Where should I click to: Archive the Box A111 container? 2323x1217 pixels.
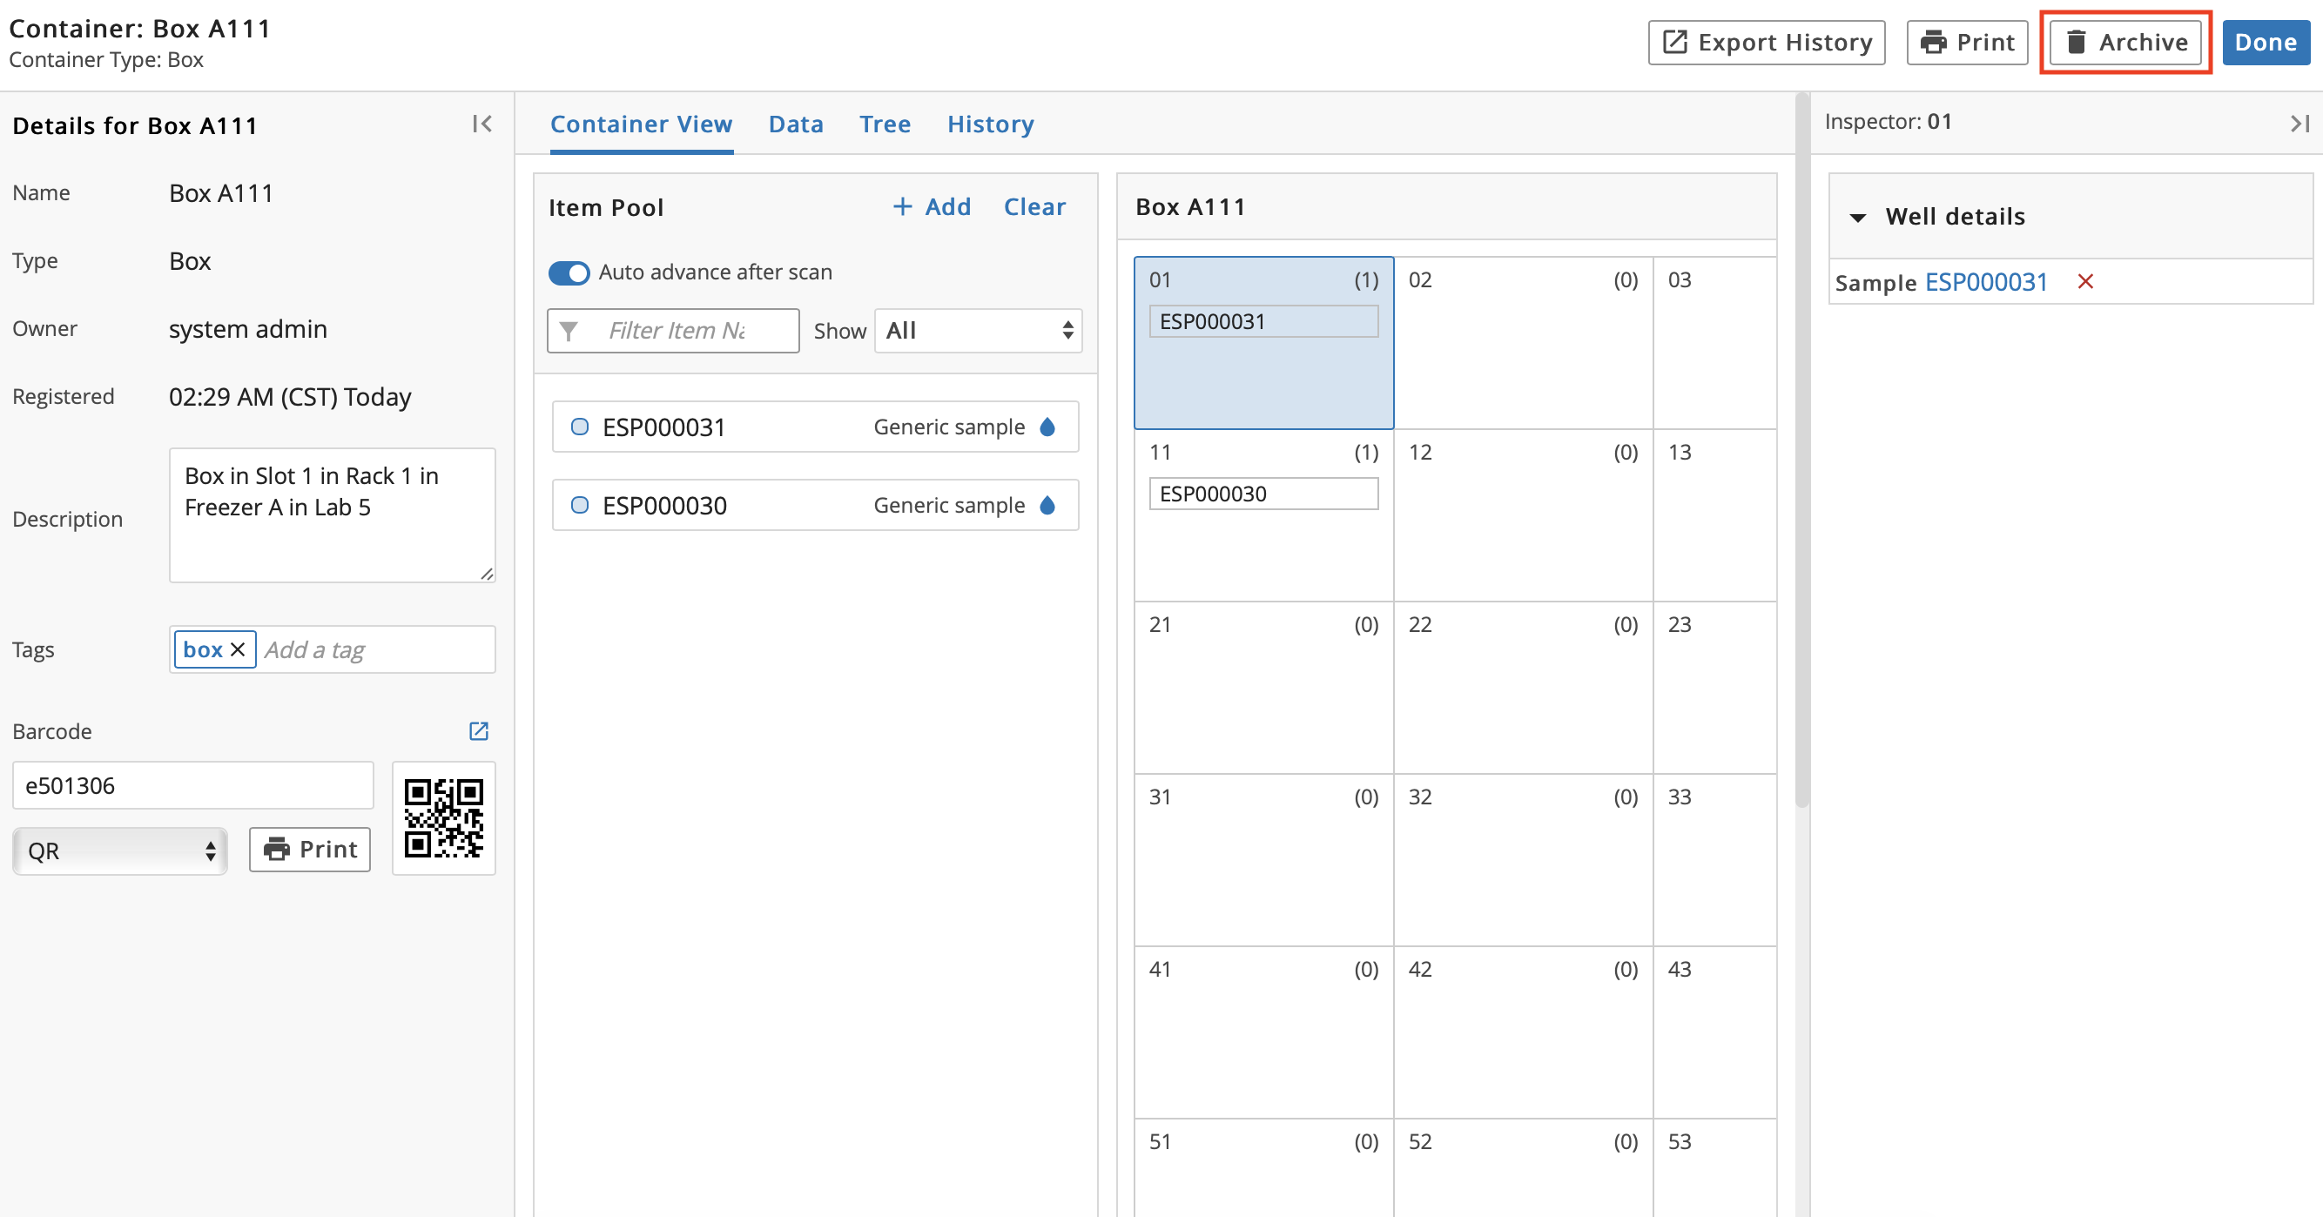2125,43
